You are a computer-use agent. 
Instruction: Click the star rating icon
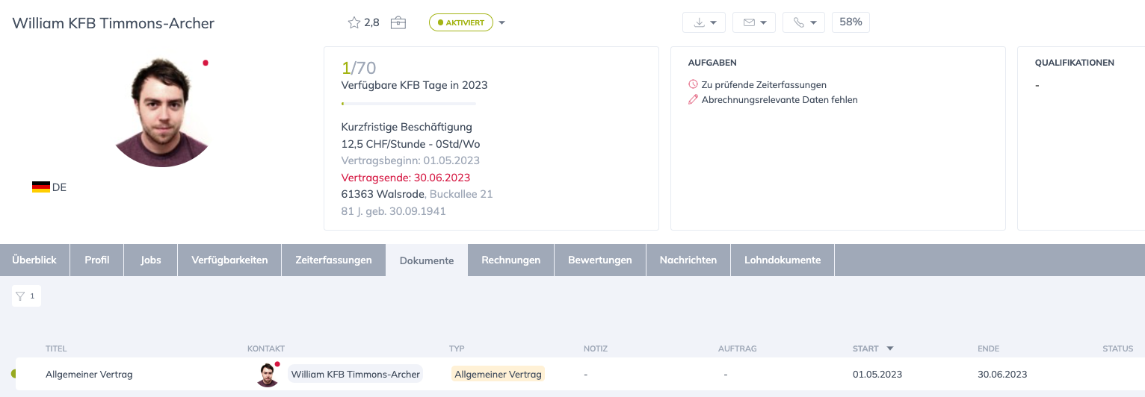pos(354,22)
